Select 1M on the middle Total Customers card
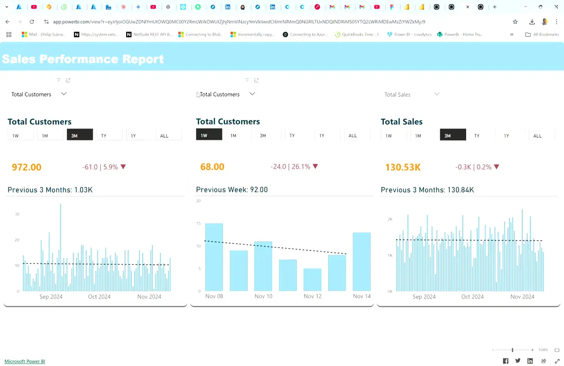Screen dimensions: 564x366 point(238,135)
